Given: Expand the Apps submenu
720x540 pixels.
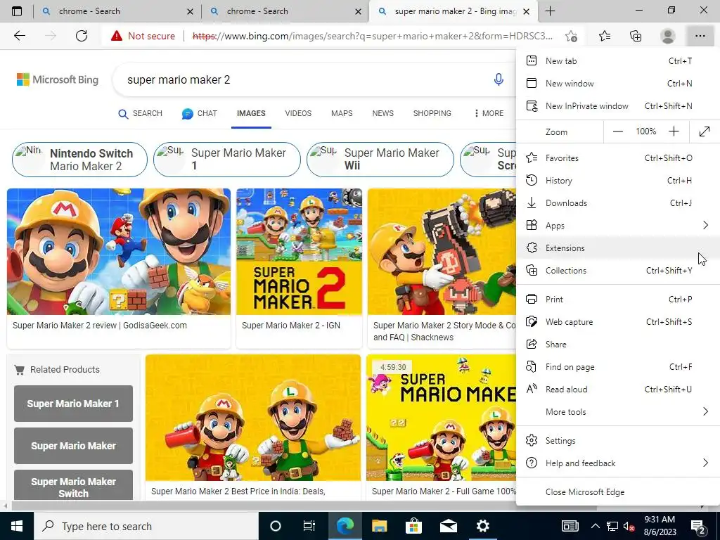Looking at the screenshot, I should point(705,226).
